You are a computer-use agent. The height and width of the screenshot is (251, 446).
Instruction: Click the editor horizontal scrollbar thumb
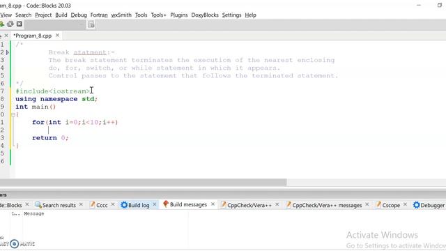coord(144,182)
